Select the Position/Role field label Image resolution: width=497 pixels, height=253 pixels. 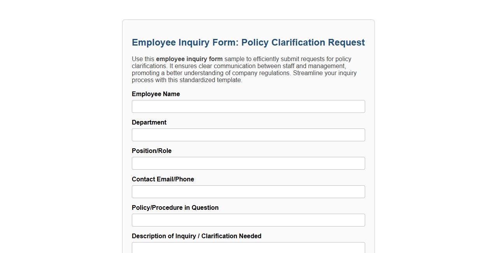click(x=152, y=151)
